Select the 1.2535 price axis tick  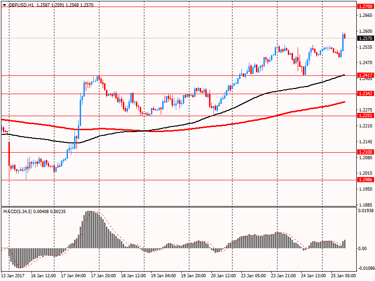click(x=366, y=47)
